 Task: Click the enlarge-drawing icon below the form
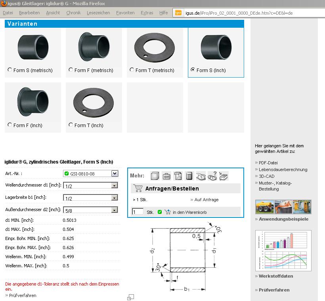tap(130, 297)
